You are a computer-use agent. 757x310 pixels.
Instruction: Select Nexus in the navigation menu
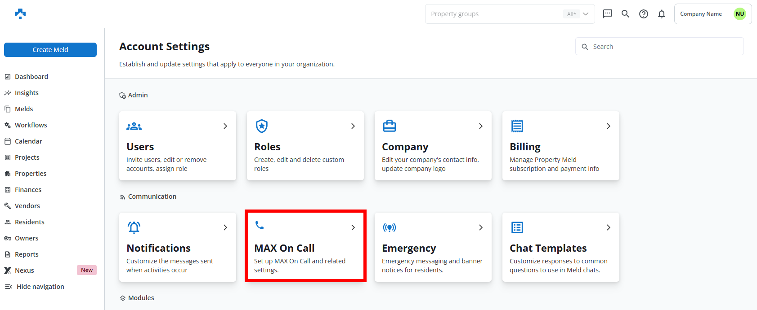[24, 271]
